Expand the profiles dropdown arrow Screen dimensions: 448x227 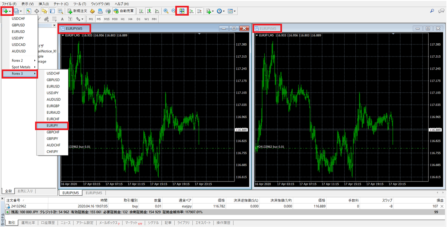(21, 11)
